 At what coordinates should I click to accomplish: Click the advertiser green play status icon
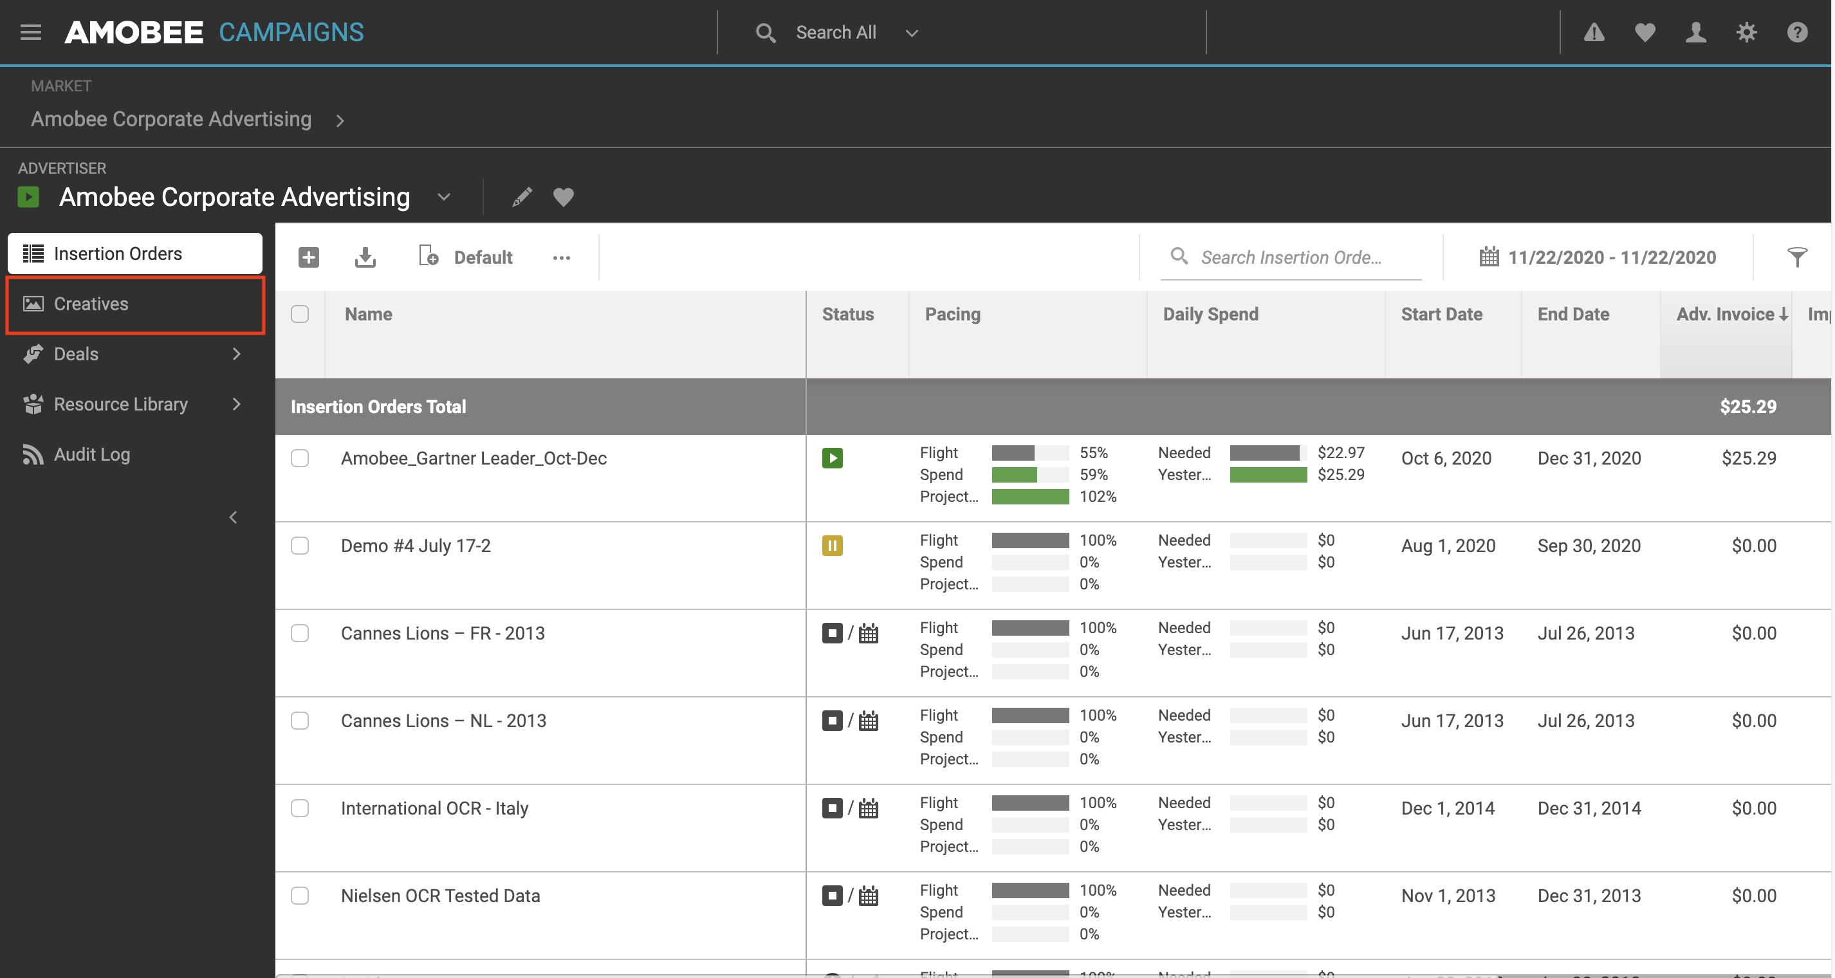tap(28, 197)
